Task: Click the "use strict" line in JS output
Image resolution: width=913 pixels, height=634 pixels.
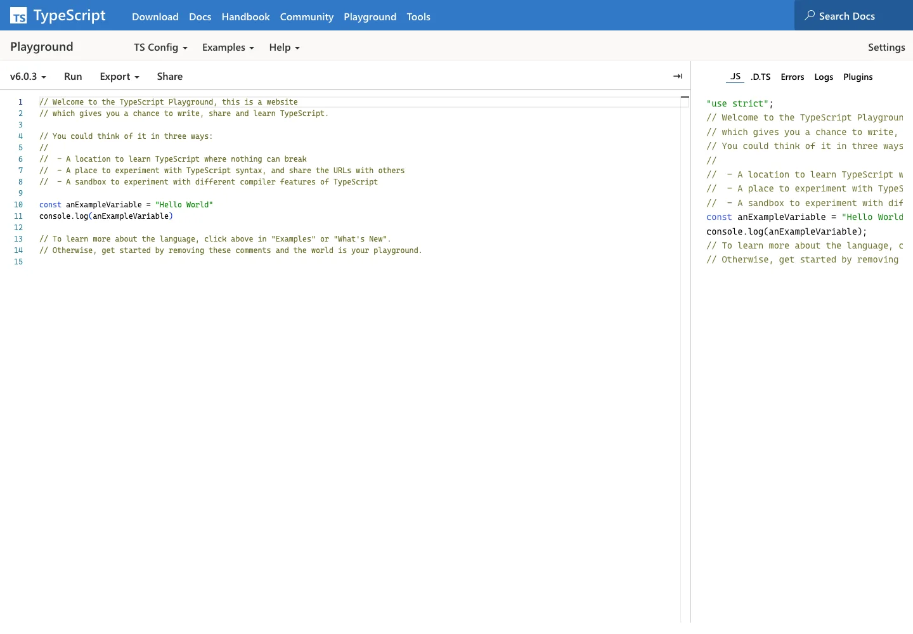Action: (740, 103)
